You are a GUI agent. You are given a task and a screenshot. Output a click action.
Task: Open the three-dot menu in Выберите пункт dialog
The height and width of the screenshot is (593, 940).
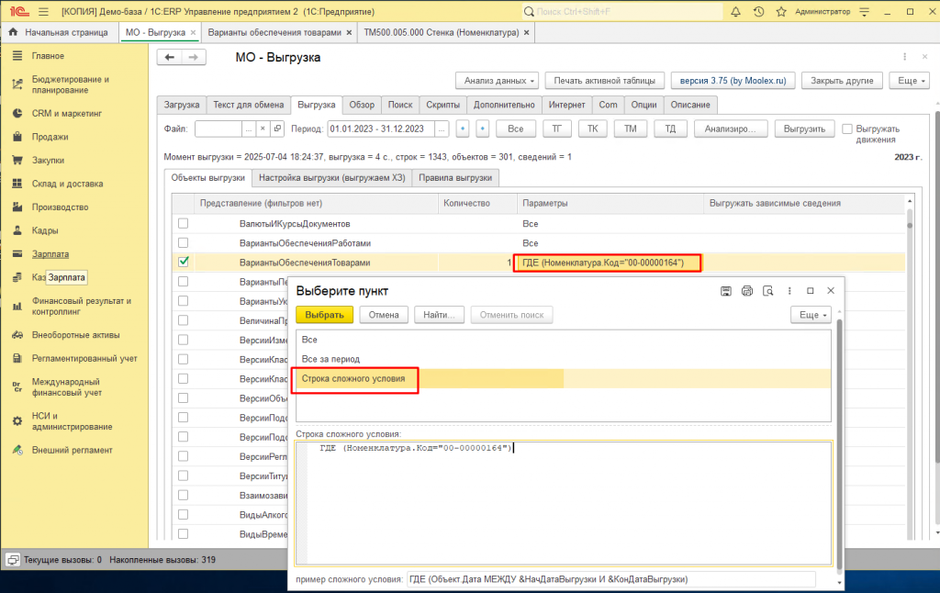click(x=789, y=291)
